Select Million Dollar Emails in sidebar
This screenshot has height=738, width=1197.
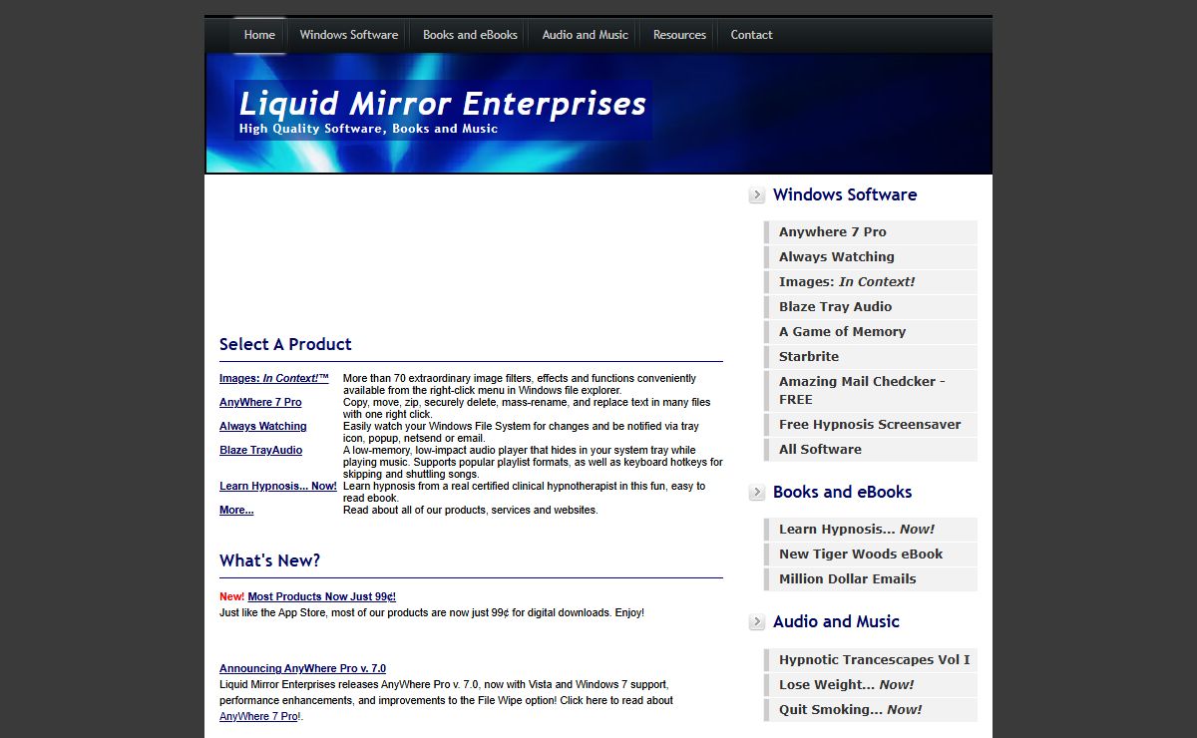[x=871, y=579]
